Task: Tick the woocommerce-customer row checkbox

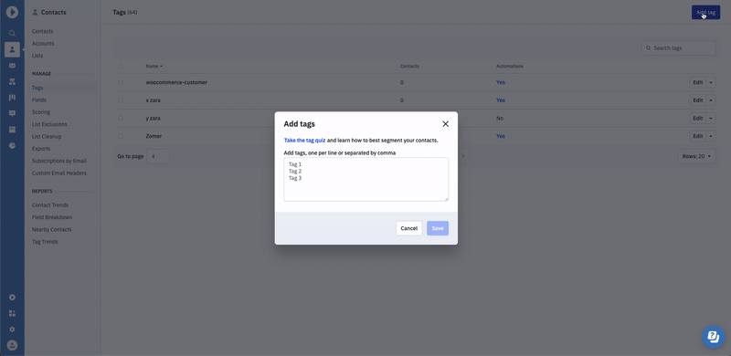Action: pos(121,82)
